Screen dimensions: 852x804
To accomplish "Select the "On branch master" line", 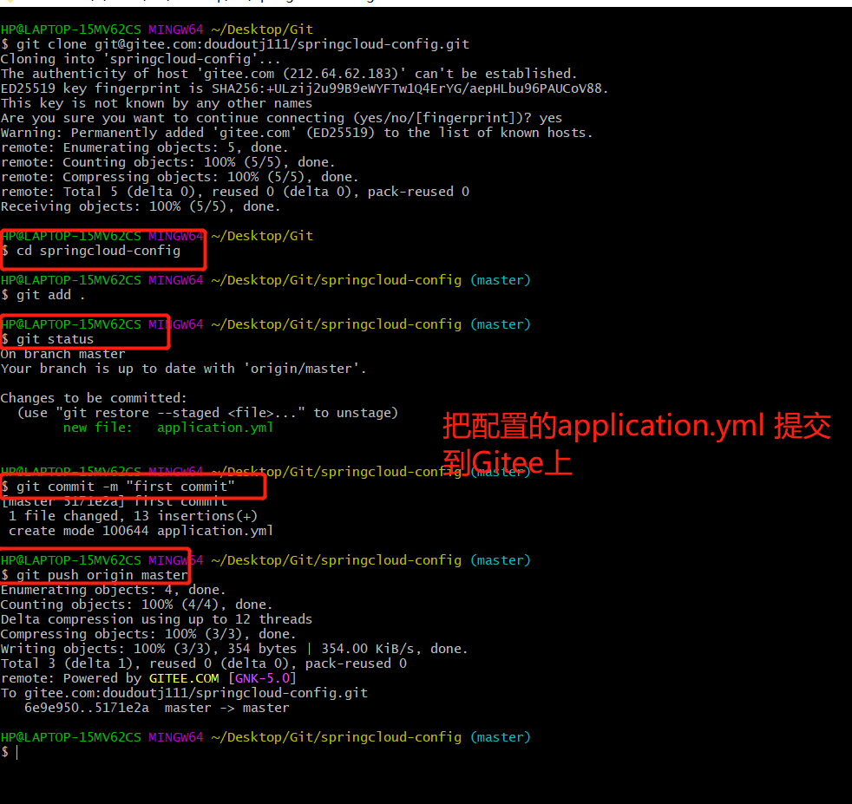I will coord(63,354).
